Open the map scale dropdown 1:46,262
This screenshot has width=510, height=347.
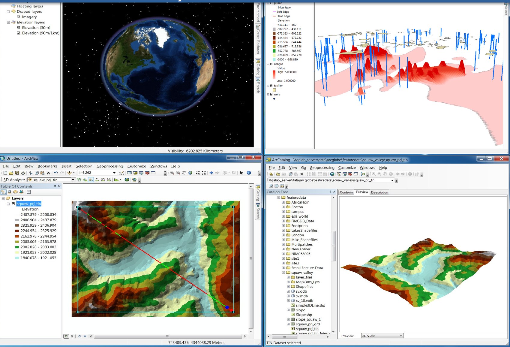pos(114,173)
